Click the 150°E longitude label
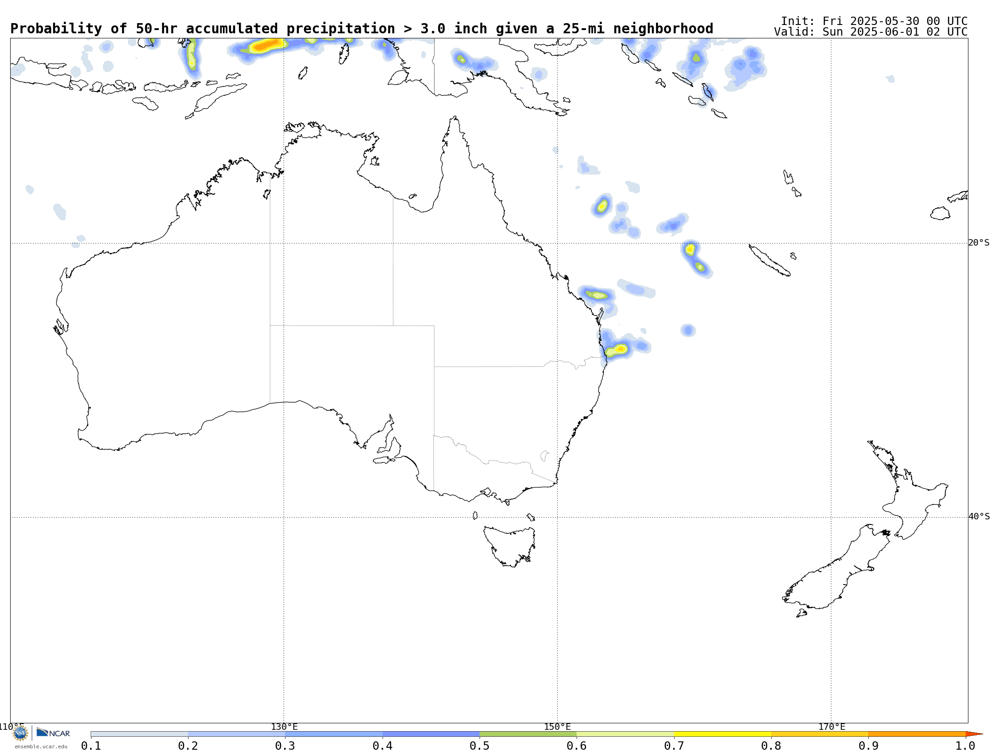The image size is (998, 752). pos(557,727)
